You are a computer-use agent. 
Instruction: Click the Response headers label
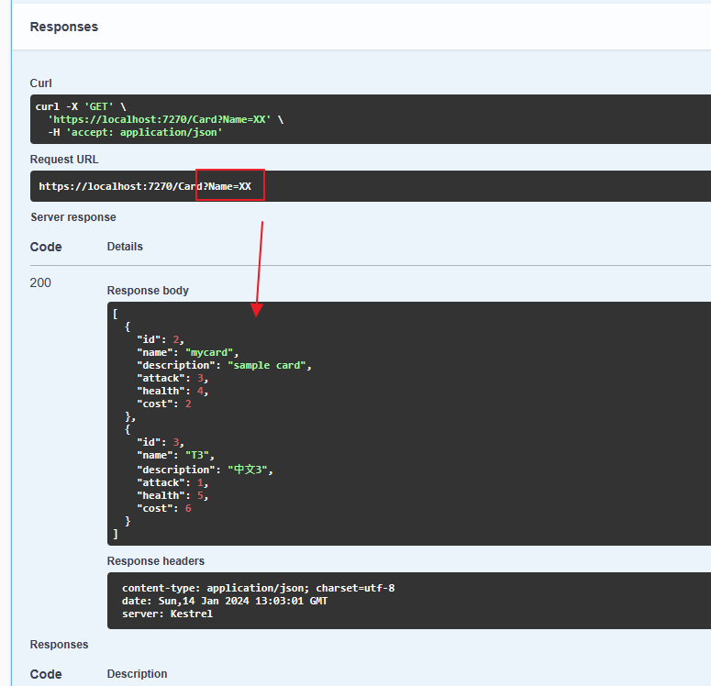156,561
